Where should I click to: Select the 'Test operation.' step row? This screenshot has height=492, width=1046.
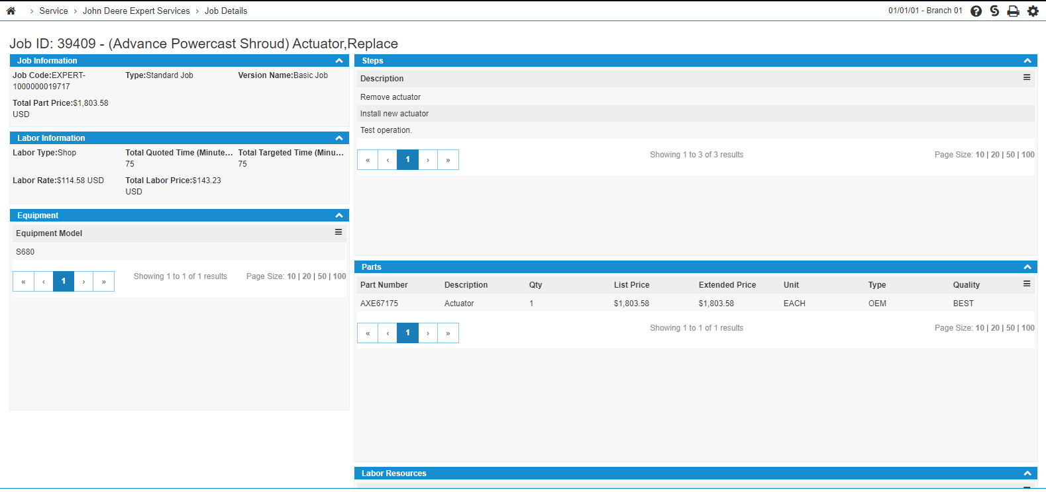click(696, 130)
